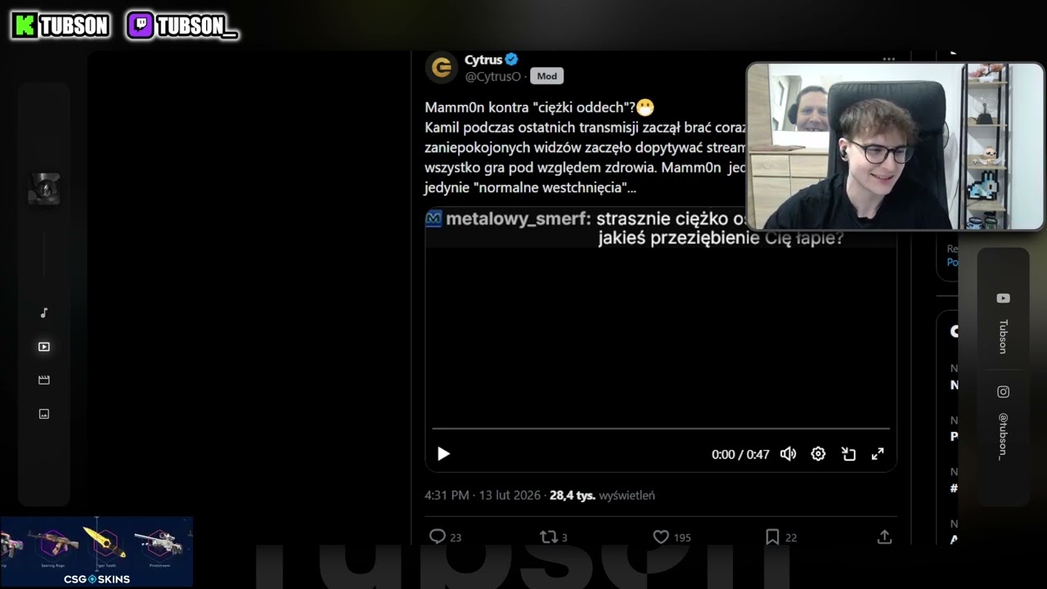
Task: Click the tweet timestamp 4:31 PM · 13 lut 2026
Action: [483, 495]
